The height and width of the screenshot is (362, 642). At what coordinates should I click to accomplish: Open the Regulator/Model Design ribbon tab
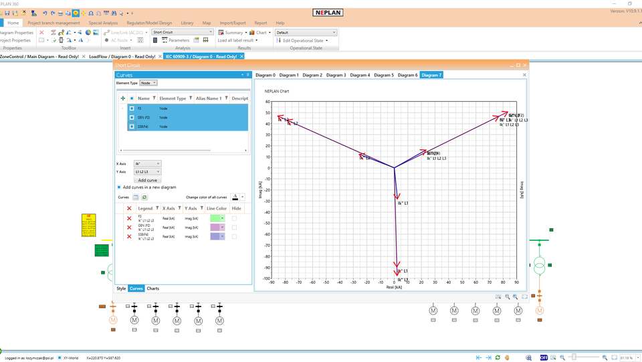click(149, 23)
